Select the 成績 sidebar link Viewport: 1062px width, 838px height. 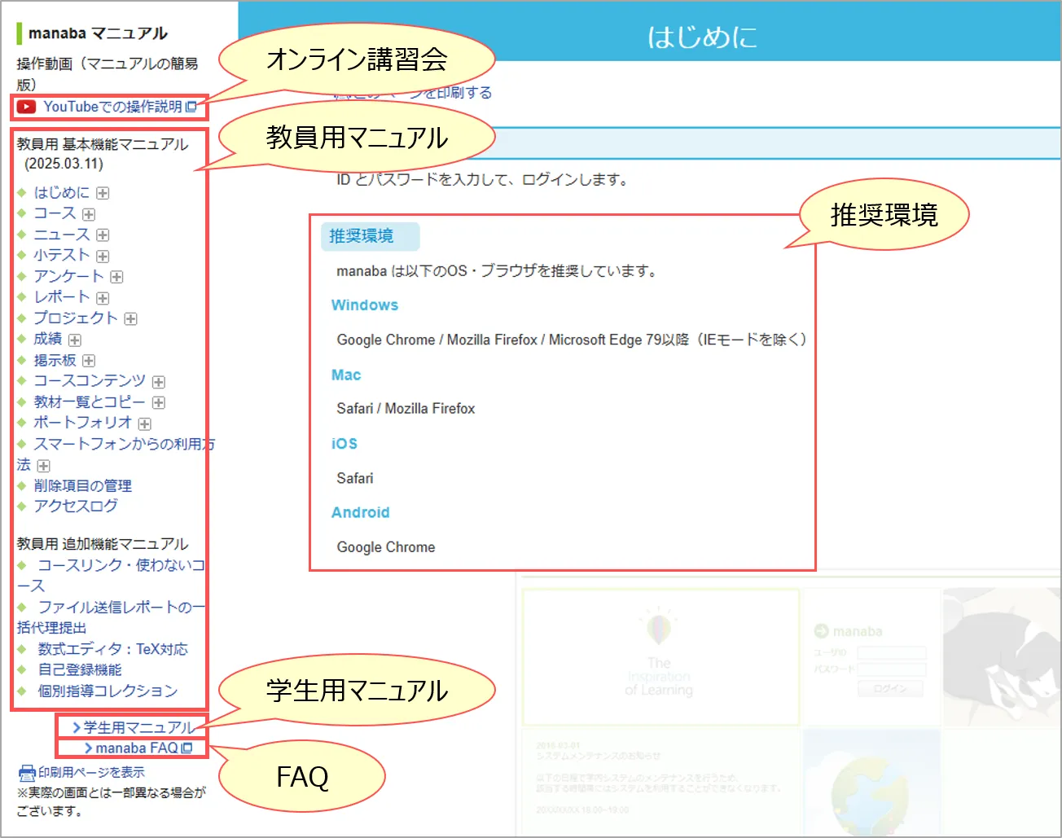click(x=48, y=339)
